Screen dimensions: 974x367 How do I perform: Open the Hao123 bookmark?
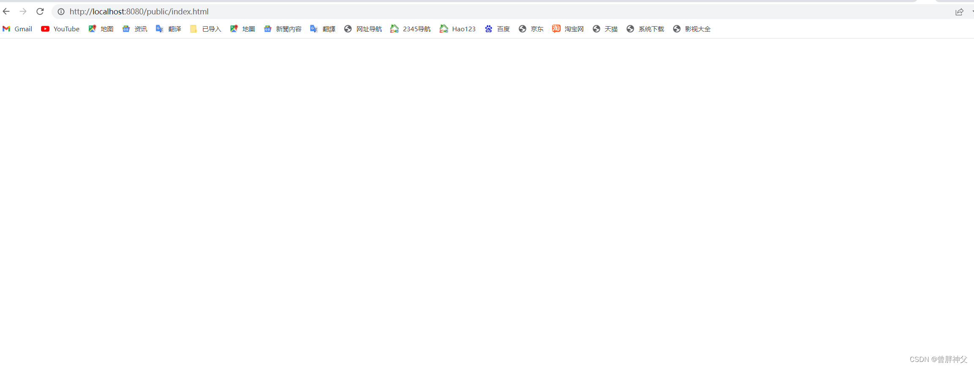click(x=457, y=29)
